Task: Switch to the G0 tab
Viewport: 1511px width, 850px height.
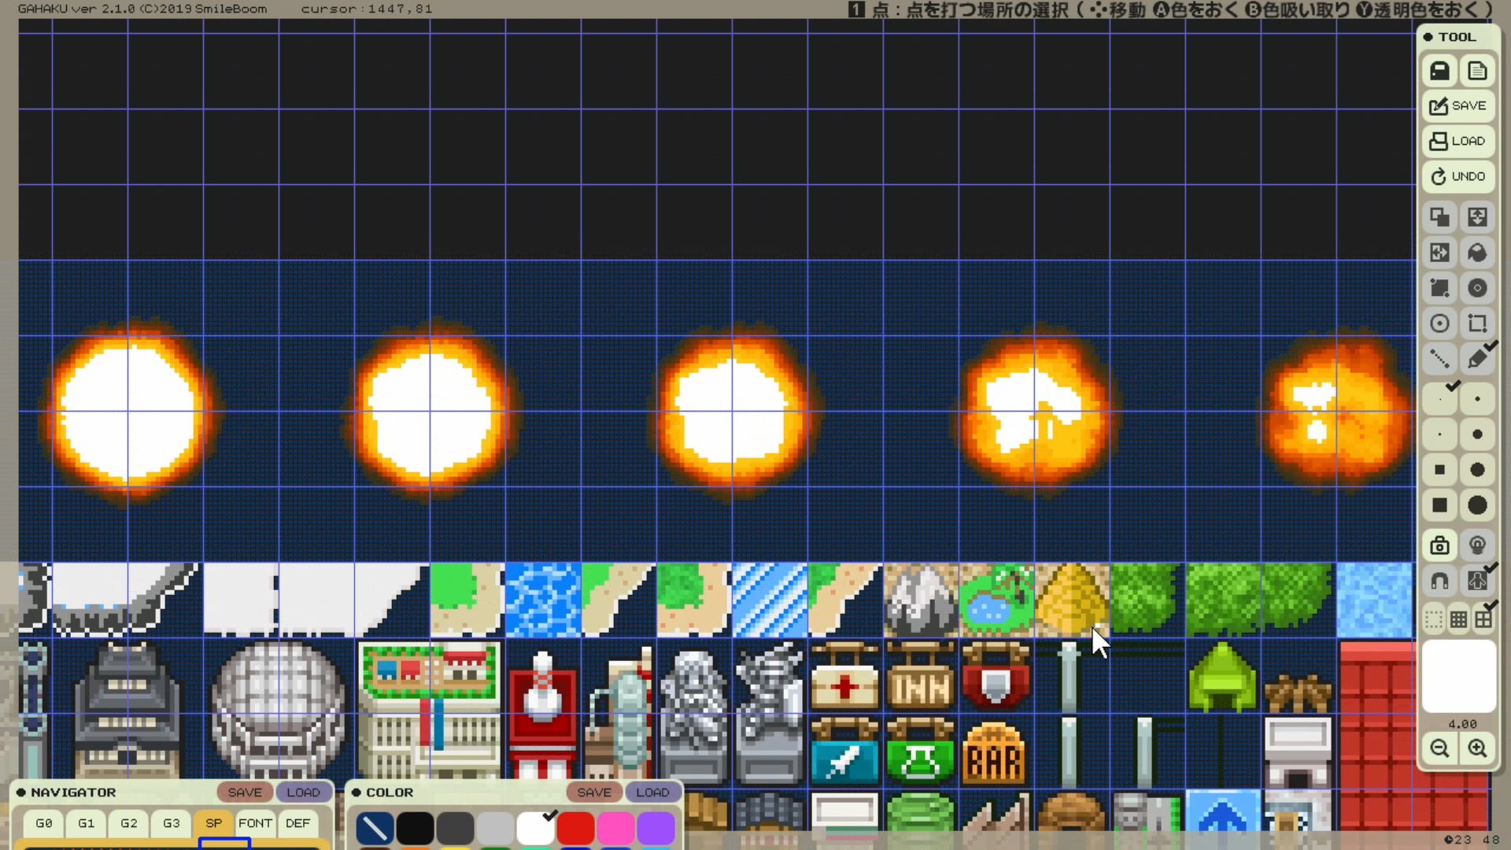Action: tap(44, 823)
